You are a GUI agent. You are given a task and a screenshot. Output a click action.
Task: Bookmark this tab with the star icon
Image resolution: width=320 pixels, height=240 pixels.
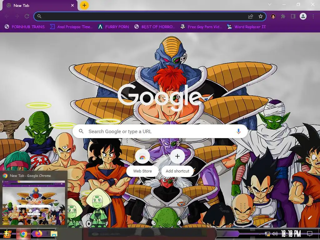coord(261,16)
